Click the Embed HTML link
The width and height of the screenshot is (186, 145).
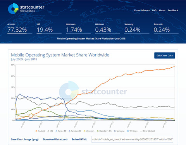(x=79, y=139)
